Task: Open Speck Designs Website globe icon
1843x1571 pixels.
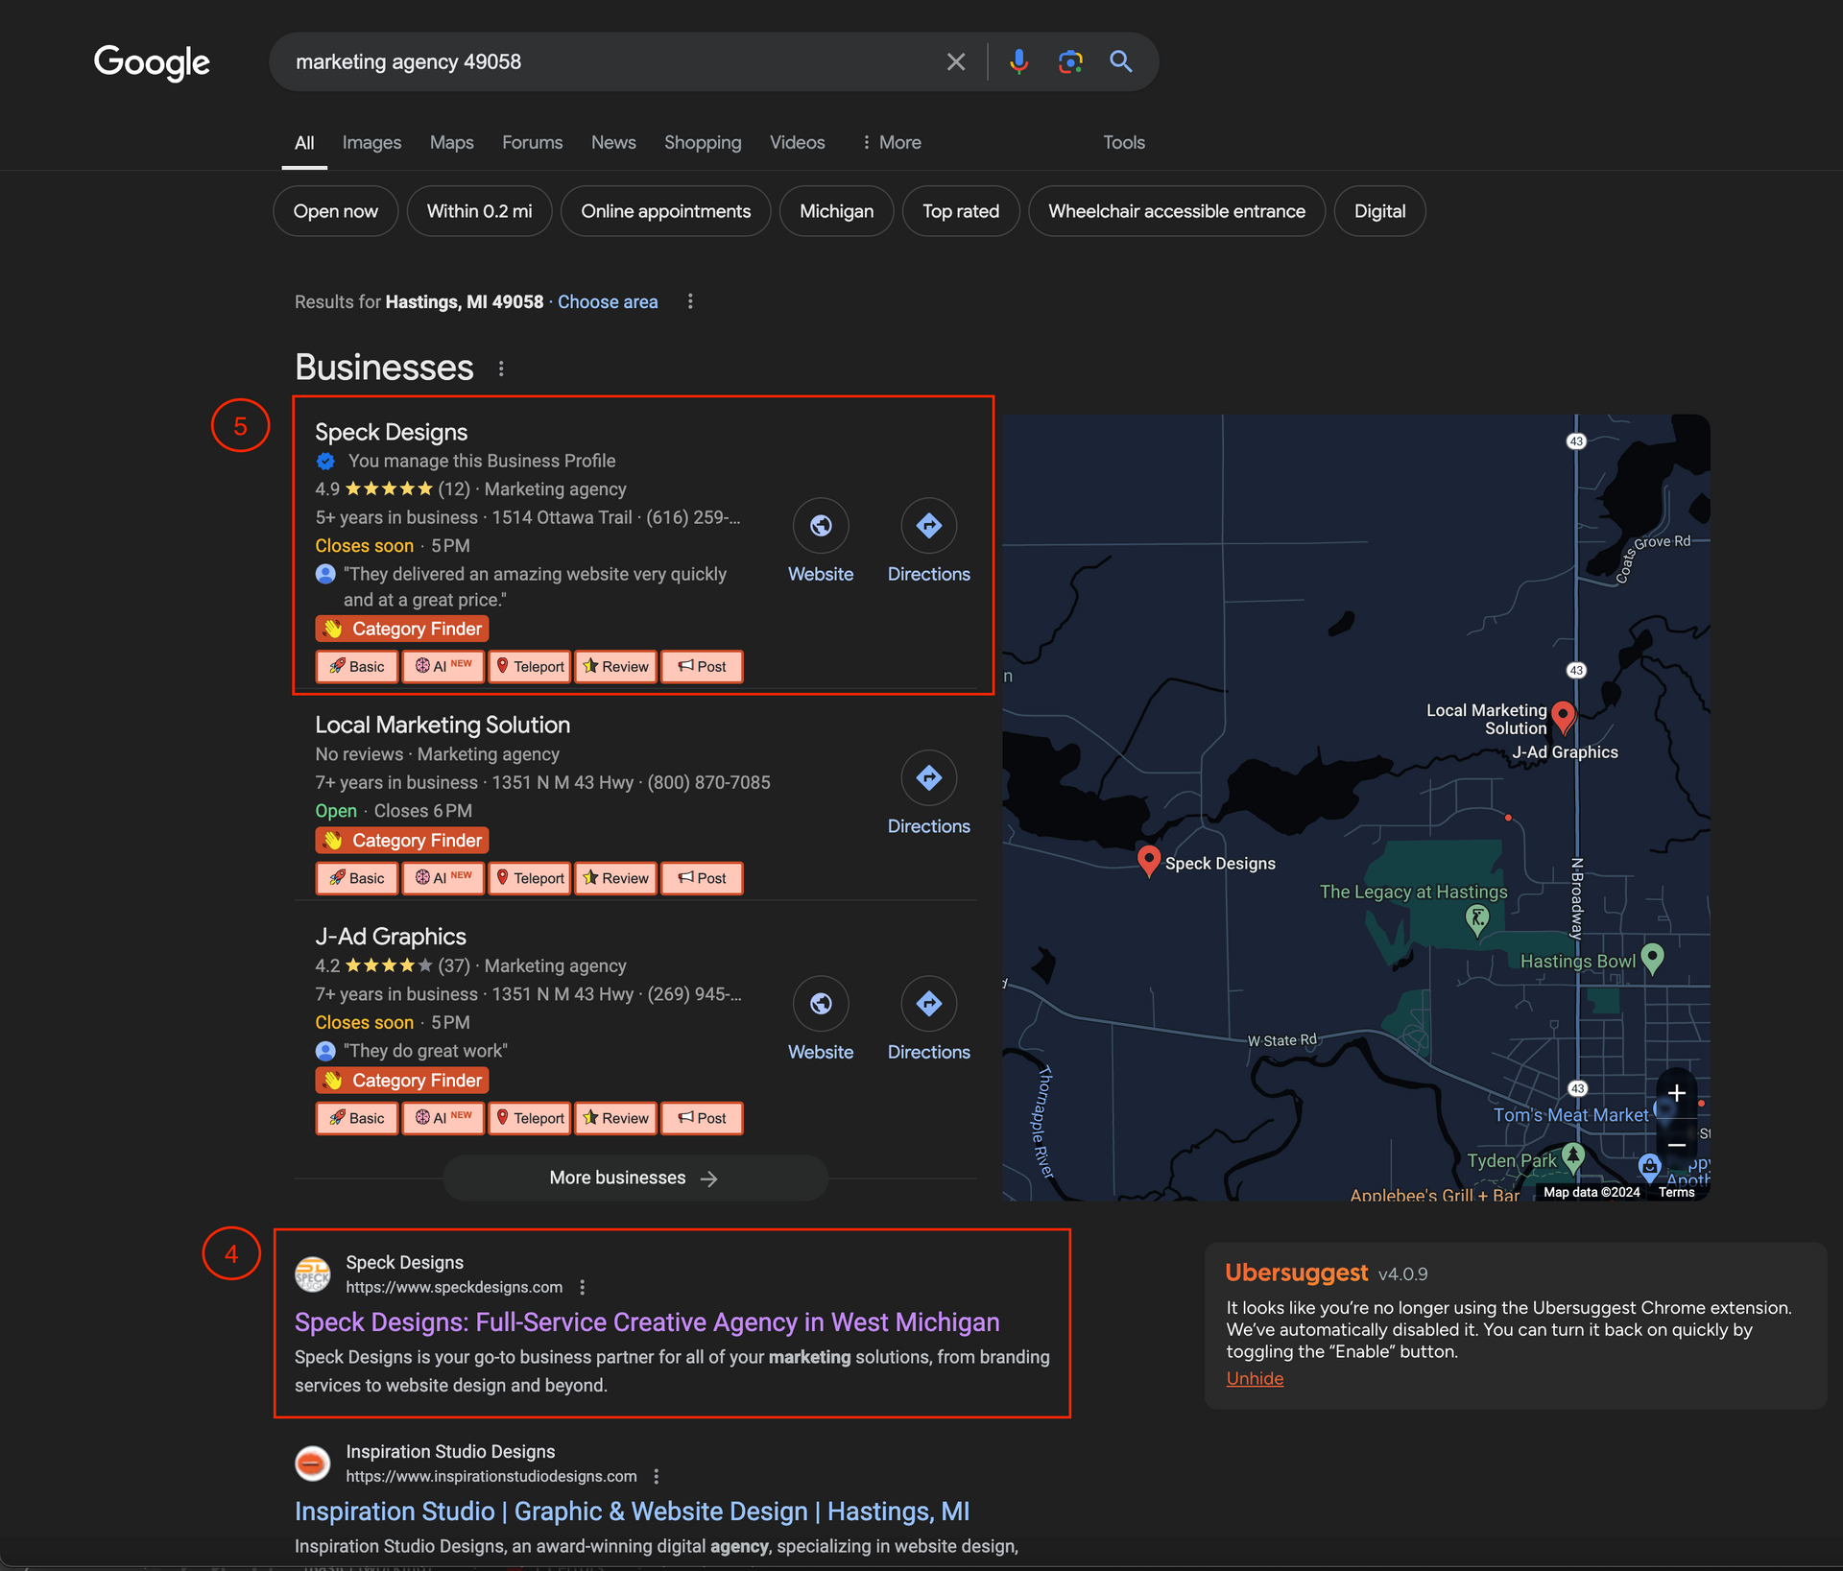Action: point(821,526)
